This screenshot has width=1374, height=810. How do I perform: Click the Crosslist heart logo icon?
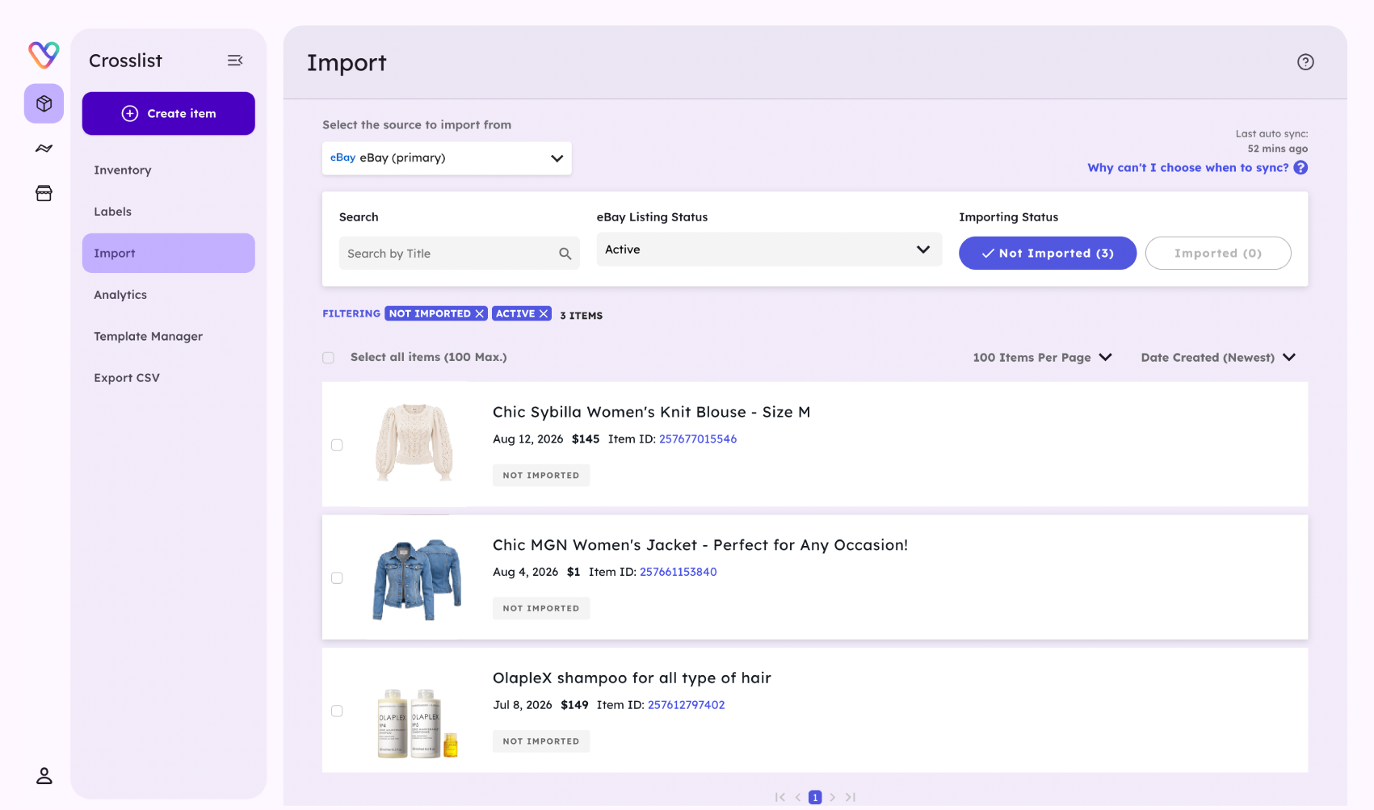(x=44, y=55)
